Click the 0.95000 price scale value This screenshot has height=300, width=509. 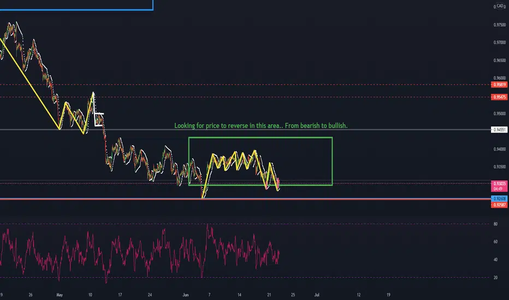point(500,114)
